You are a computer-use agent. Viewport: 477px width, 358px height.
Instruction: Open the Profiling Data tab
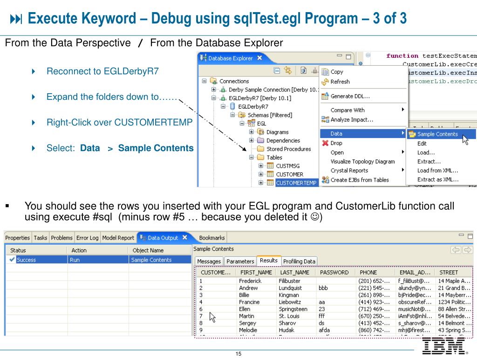[x=299, y=261]
